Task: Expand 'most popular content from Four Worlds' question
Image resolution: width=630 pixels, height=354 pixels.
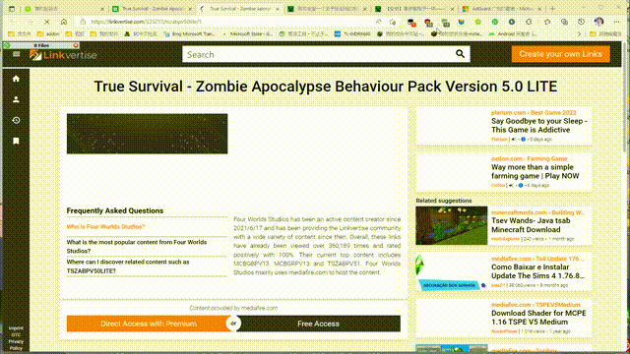Action: pos(137,247)
